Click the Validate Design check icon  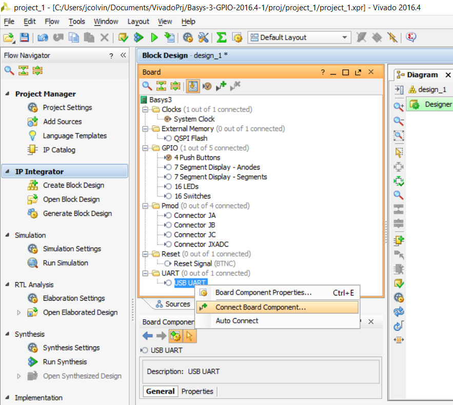point(399,283)
